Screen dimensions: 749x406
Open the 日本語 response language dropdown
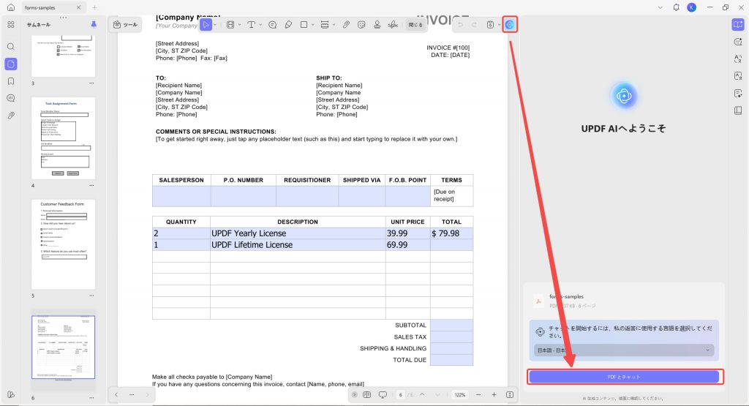point(623,350)
